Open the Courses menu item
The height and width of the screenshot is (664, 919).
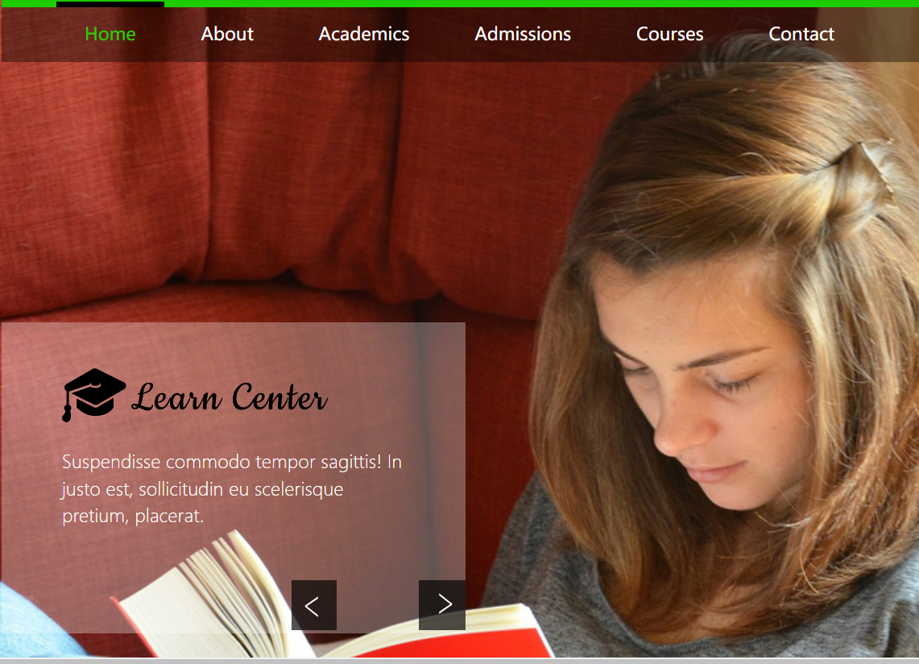[670, 34]
